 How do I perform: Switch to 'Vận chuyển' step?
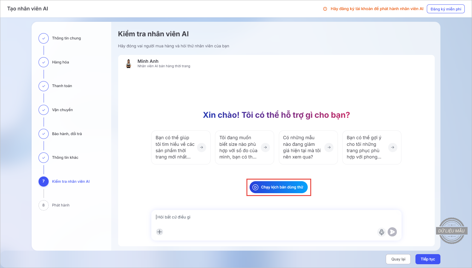pyautogui.click(x=62, y=110)
